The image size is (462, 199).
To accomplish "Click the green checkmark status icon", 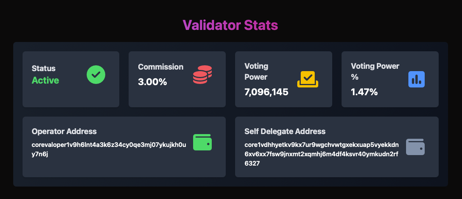I will [96, 74].
